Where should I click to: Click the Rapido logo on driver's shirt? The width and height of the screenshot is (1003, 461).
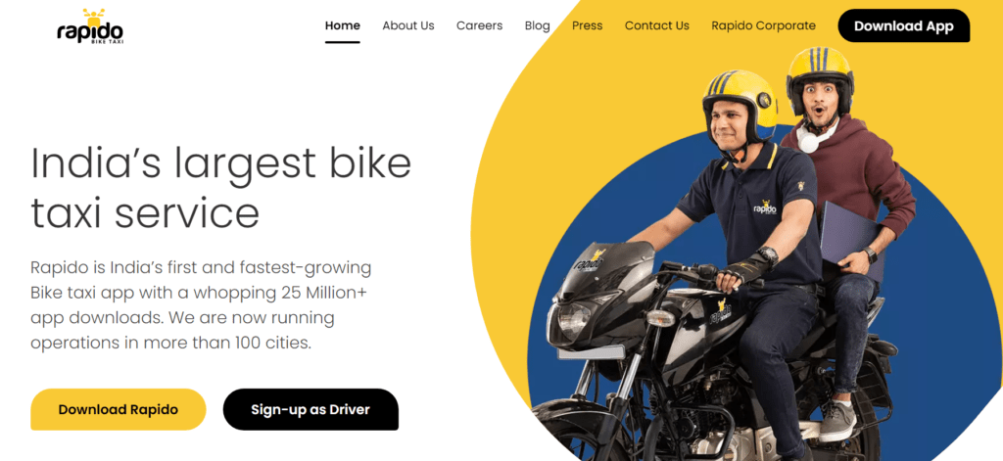(x=764, y=209)
